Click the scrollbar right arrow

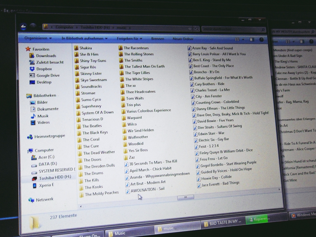(x=279, y=189)
